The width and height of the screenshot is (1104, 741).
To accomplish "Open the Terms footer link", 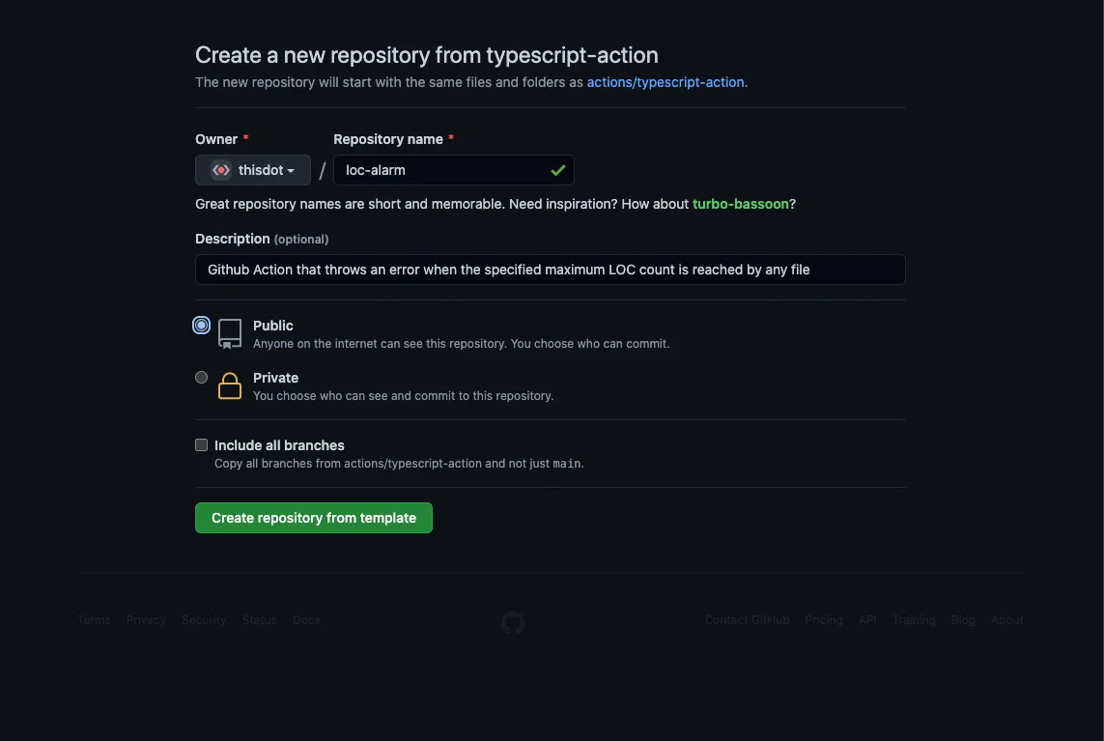I will 93,619.
